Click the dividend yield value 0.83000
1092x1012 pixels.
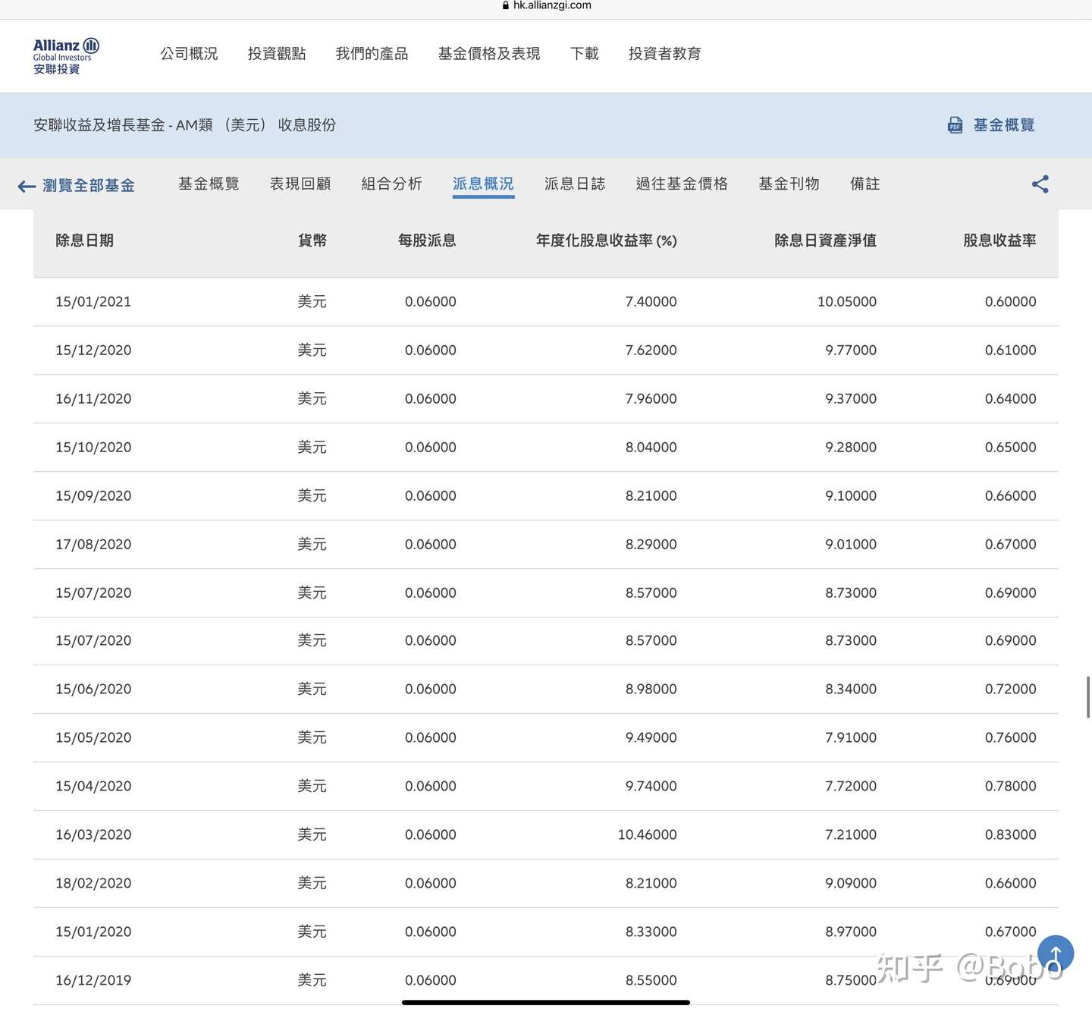(x=1011, y=835)
